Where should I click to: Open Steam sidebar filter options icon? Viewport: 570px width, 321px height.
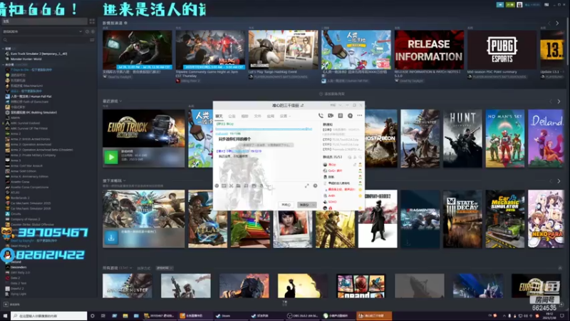click(x=92, y=40)
